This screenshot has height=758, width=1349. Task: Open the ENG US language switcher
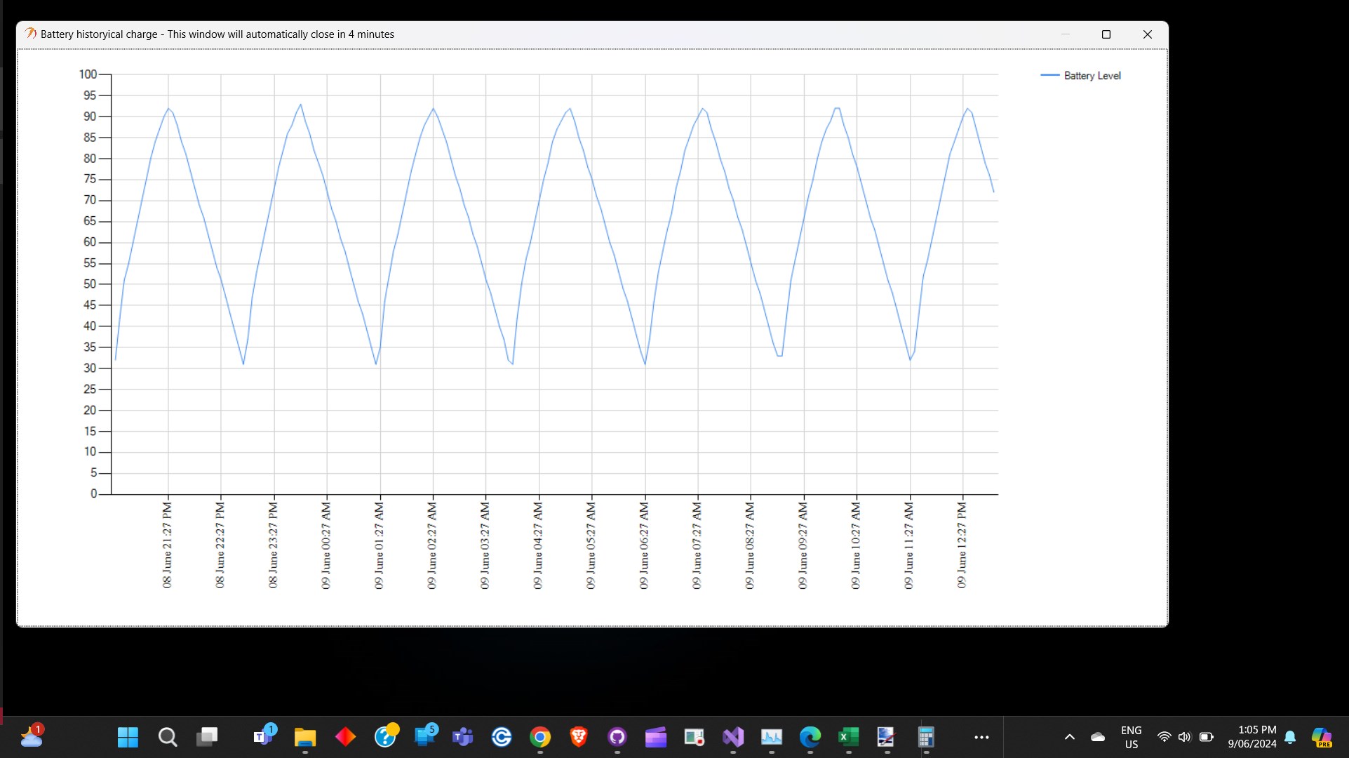[1131, 737]
